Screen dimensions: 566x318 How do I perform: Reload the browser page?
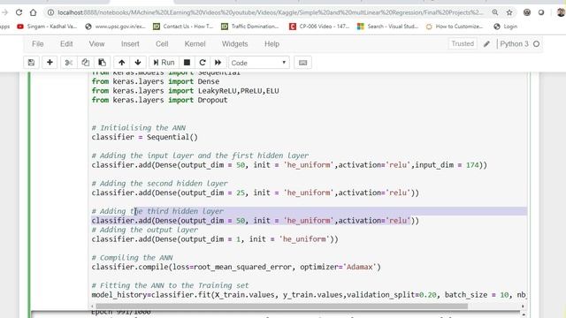tap(19, 12)
